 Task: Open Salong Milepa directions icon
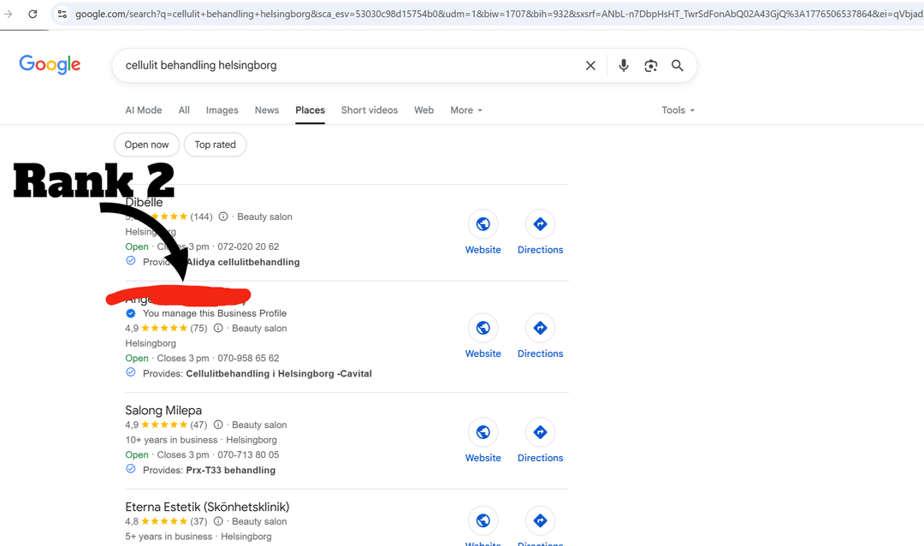(541, 432)
